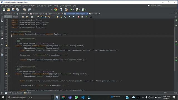Expand the Files side panel
Viewport: 178px width, 100px height.
click(2, 19)
